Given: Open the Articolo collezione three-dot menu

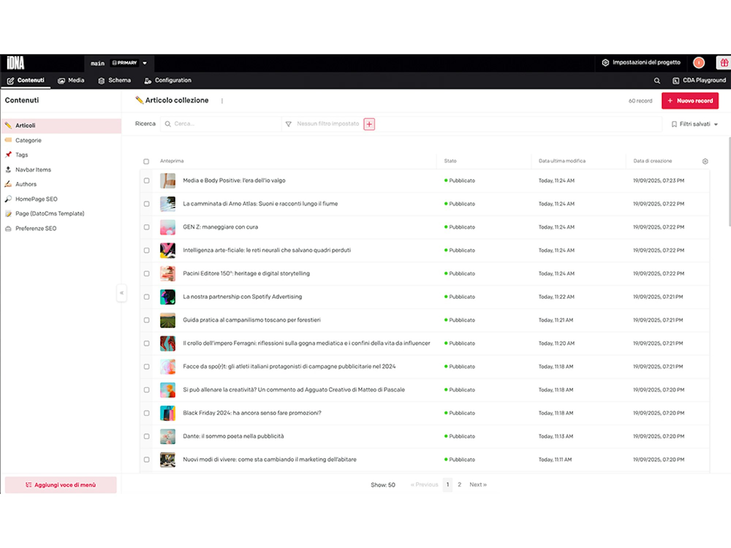Looking at the screenshot, I should pyautogui.click(x=222, y=101).
